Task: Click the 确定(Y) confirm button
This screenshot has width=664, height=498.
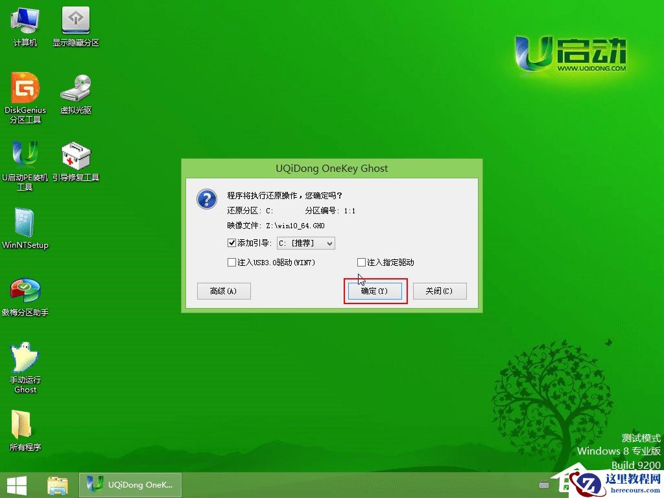Action: tap(375, 291)
